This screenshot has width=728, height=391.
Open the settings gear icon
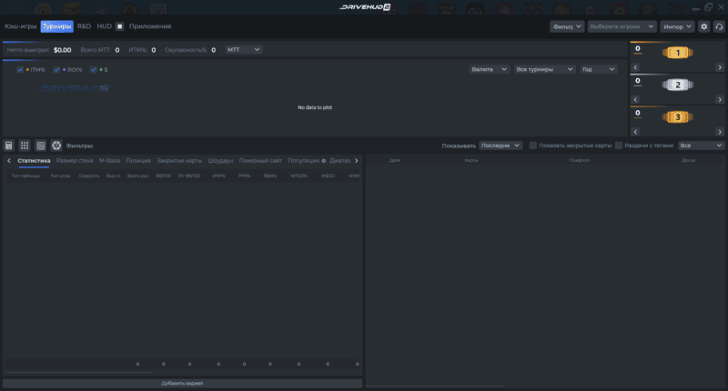point(703,27)
